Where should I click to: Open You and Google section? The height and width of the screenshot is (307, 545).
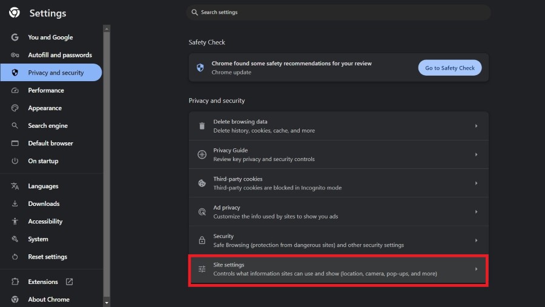(x=51, y=37)
